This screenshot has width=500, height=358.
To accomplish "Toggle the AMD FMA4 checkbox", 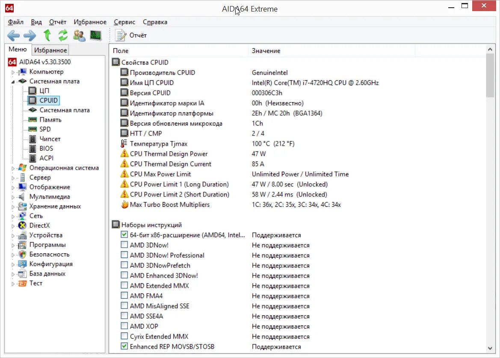I will coord(124,296).
